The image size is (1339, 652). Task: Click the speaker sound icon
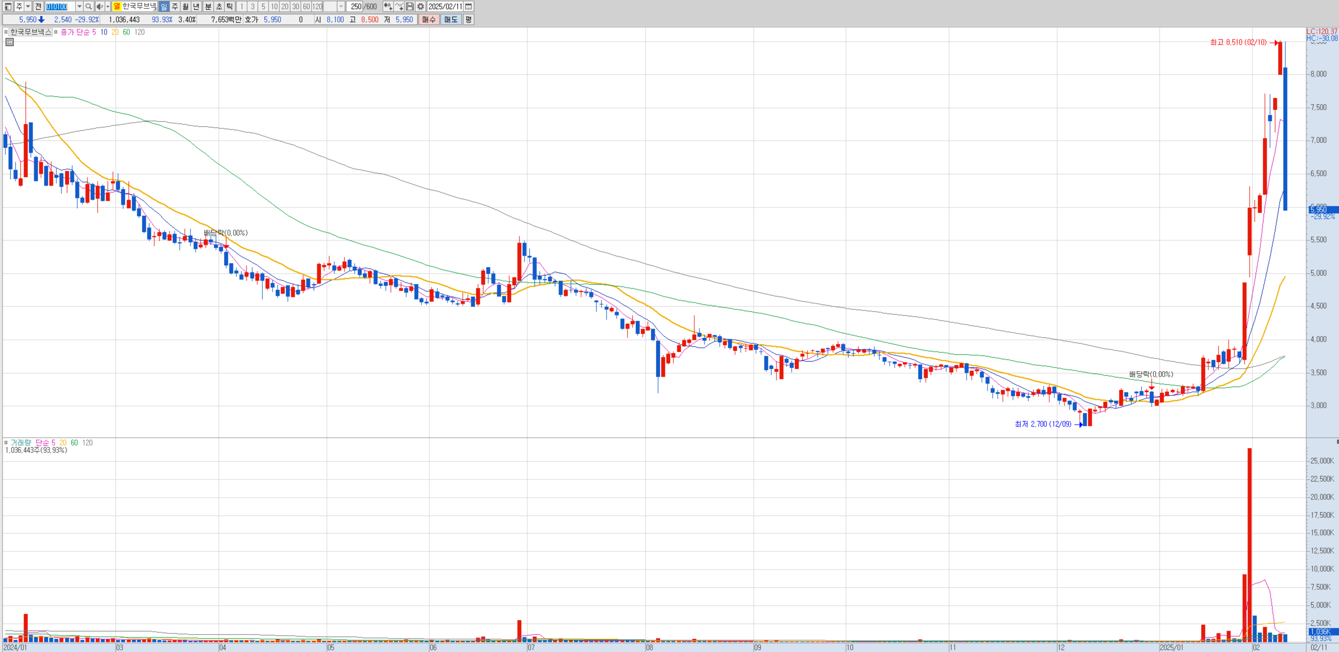coord(99,6)
